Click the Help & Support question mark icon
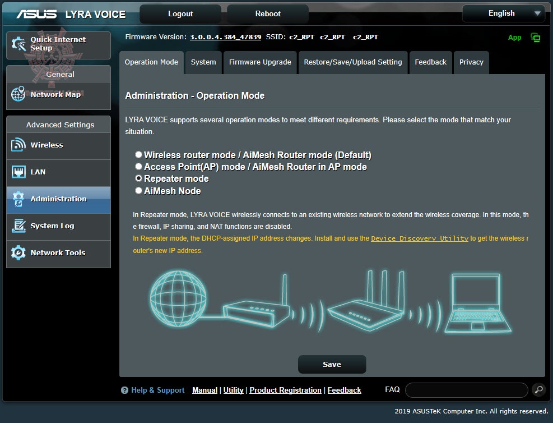The width and height of the screenshot is (553, 423). click(x=124, y=390)
